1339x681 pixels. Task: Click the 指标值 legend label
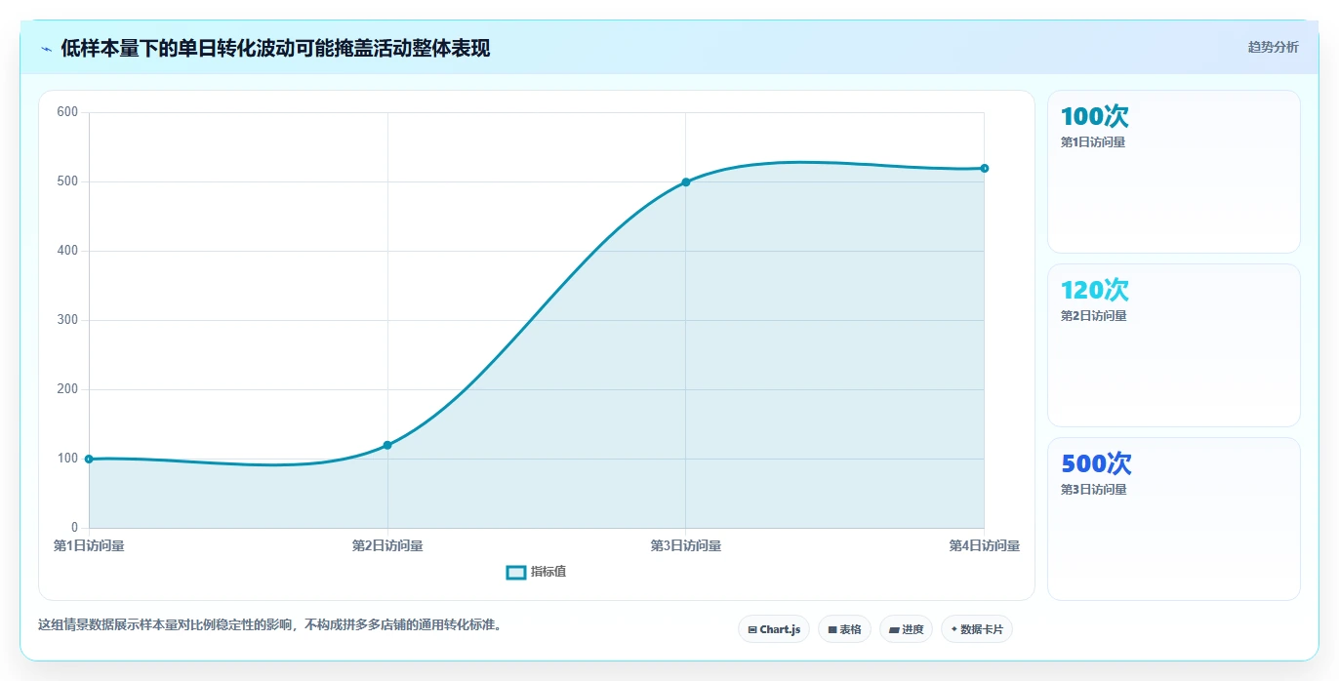tap(548, 572)
